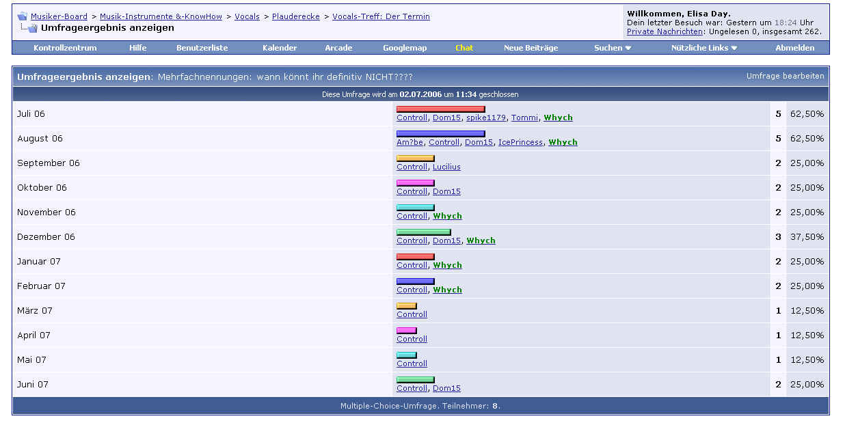
Task: Click the green Dezember 06 result bar
Action: [424, 232]
